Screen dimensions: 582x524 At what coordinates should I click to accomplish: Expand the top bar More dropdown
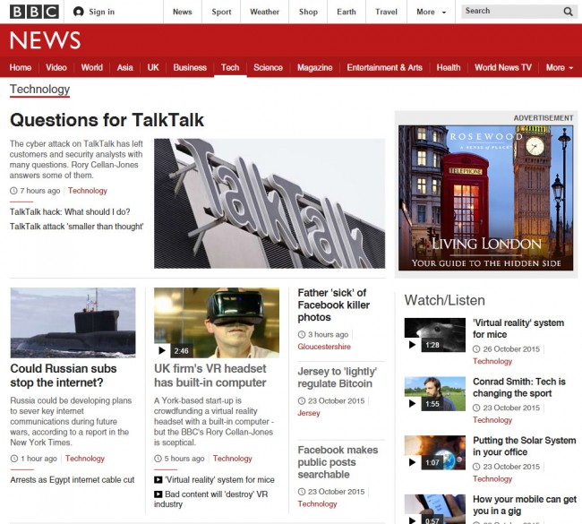[431, 12]
